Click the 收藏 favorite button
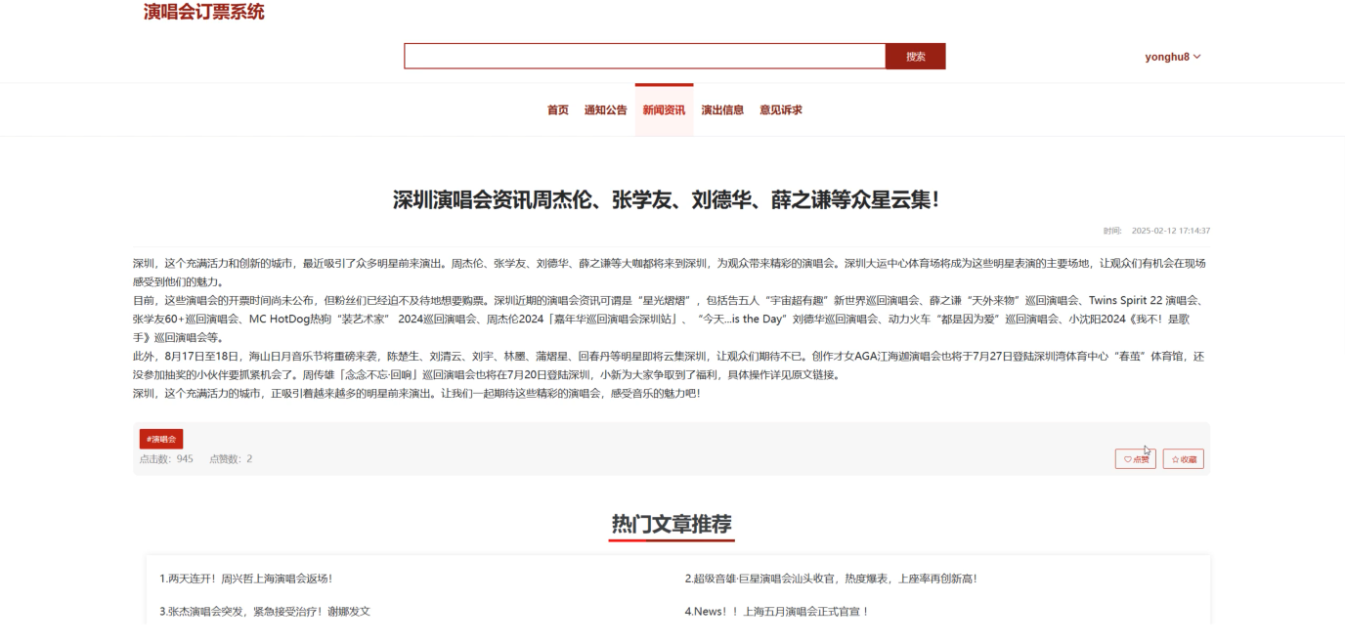The height and width of the screenshot is (643, 1345). click(x=1183, y=459)
